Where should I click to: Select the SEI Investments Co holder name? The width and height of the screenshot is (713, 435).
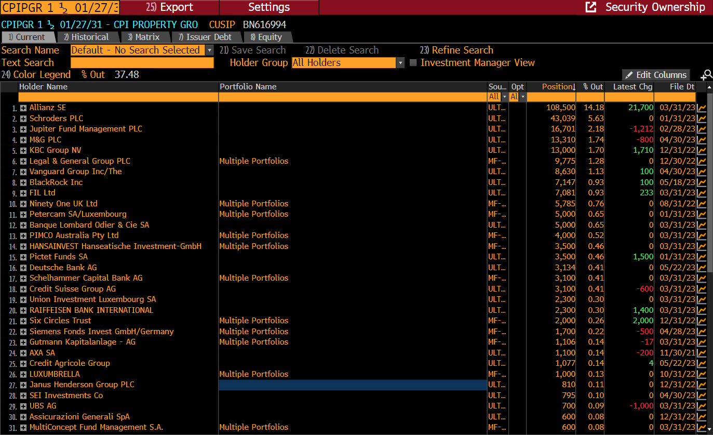click(x=66, y=396)
